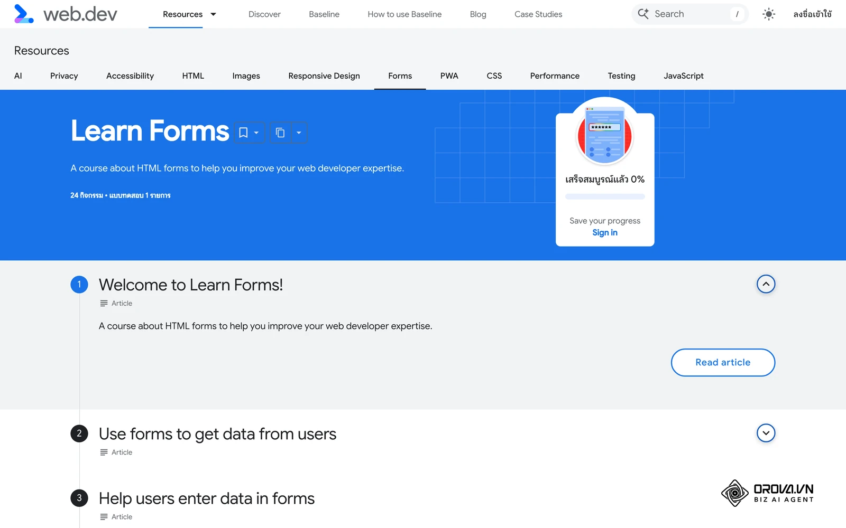
Task: Switch to the Images tab
Action: [x=246, y=76]
